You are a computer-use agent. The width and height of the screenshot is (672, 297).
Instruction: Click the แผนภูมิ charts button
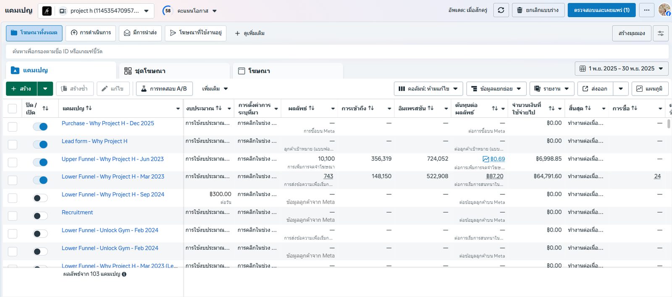650,89
